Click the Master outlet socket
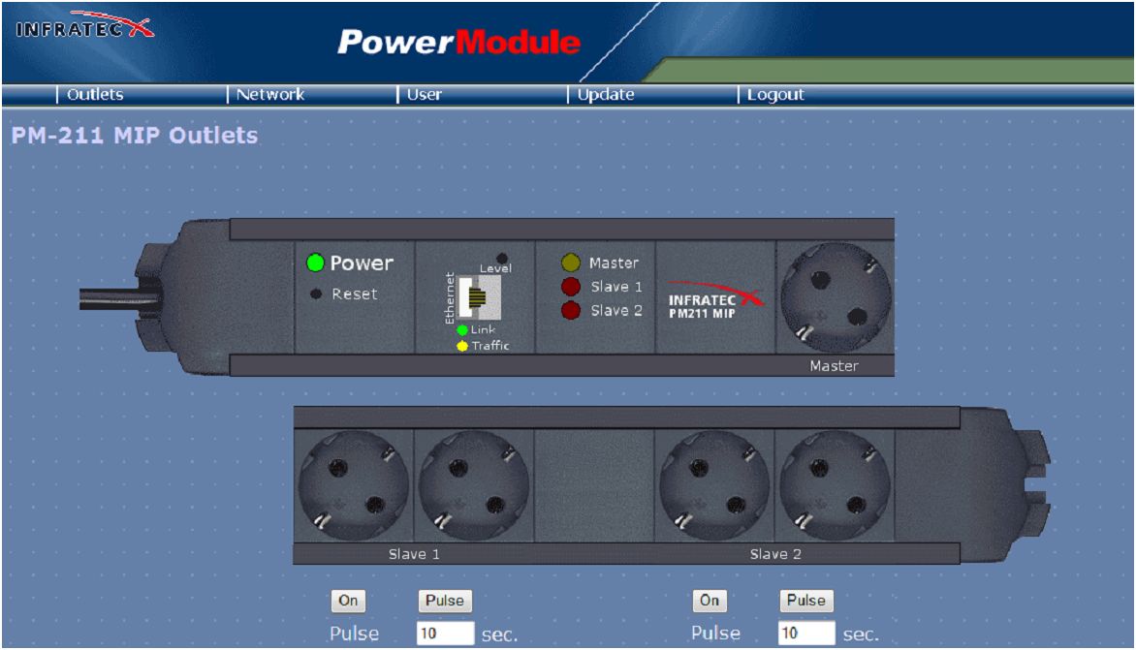 836,297
